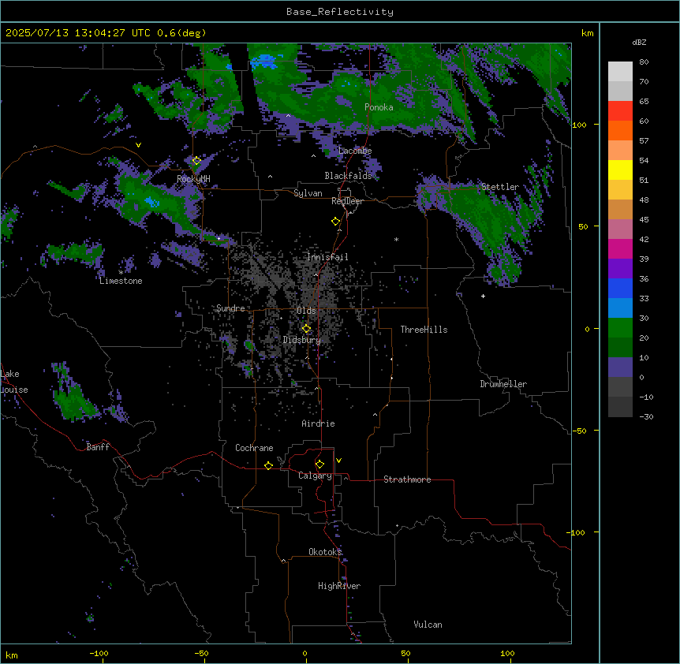Screen dimensions: 680x664
Task: Click the Banff town label
Action: pos(98,447)
